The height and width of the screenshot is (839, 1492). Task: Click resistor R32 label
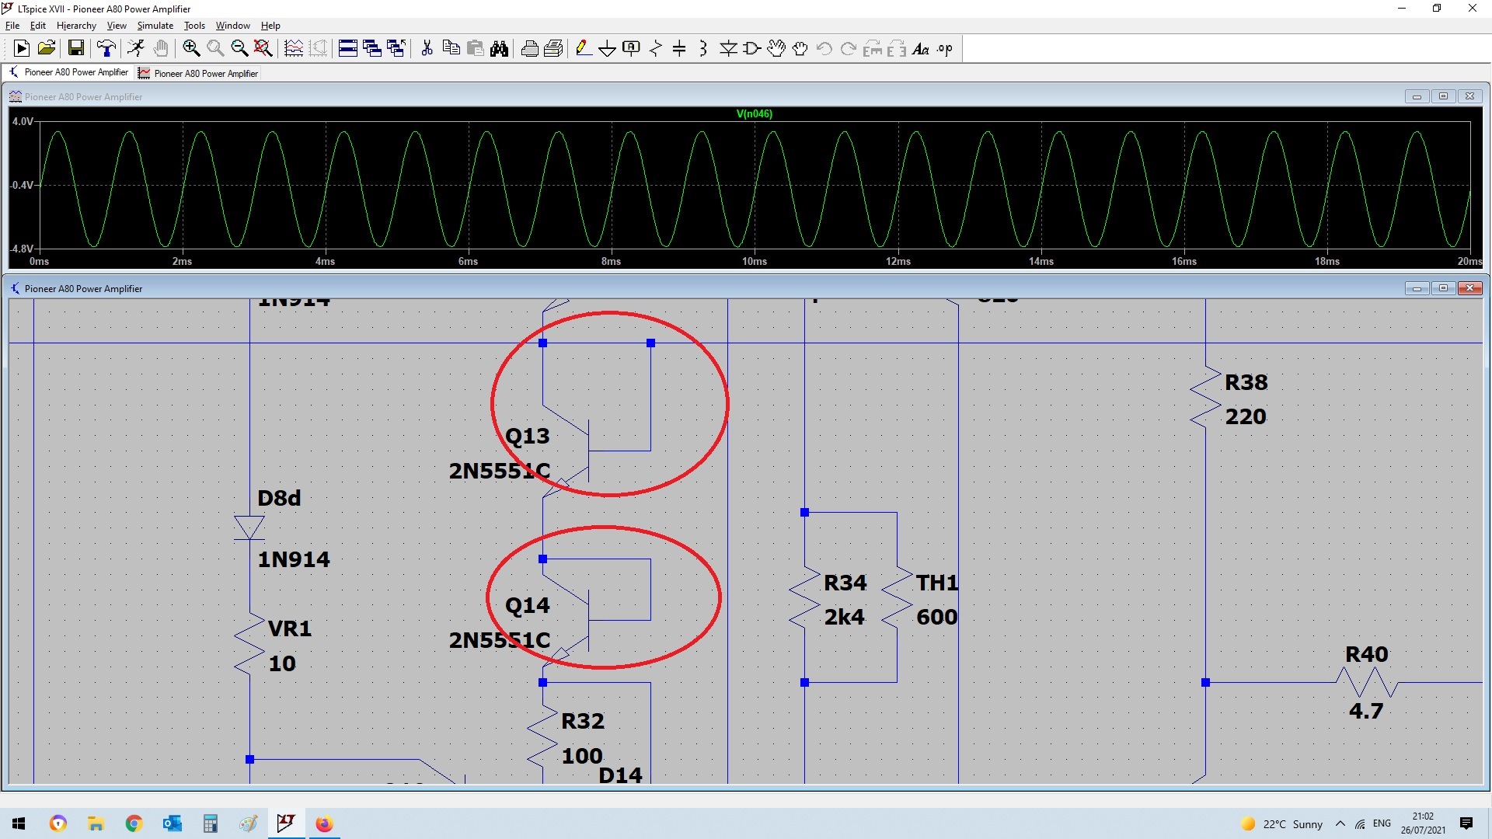click(x=583, y=721)
